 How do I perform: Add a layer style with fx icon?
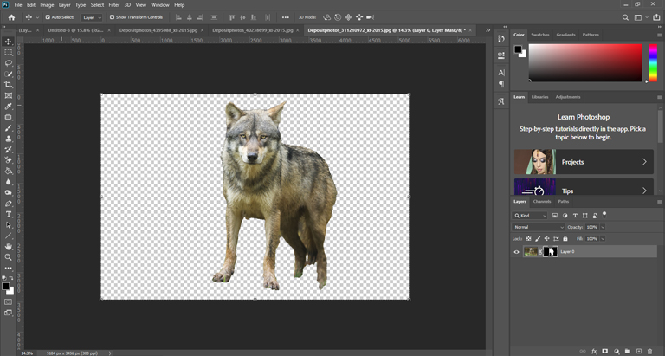click(594, 351)
